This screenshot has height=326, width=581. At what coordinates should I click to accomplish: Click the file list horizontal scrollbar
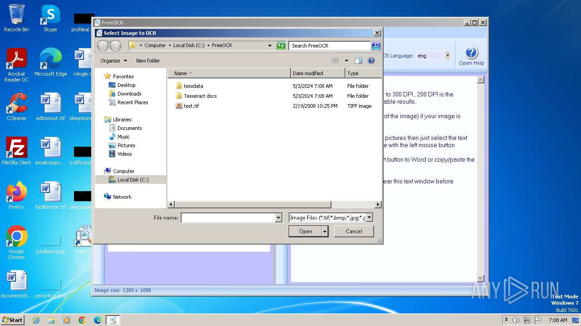tap(253, 205)
